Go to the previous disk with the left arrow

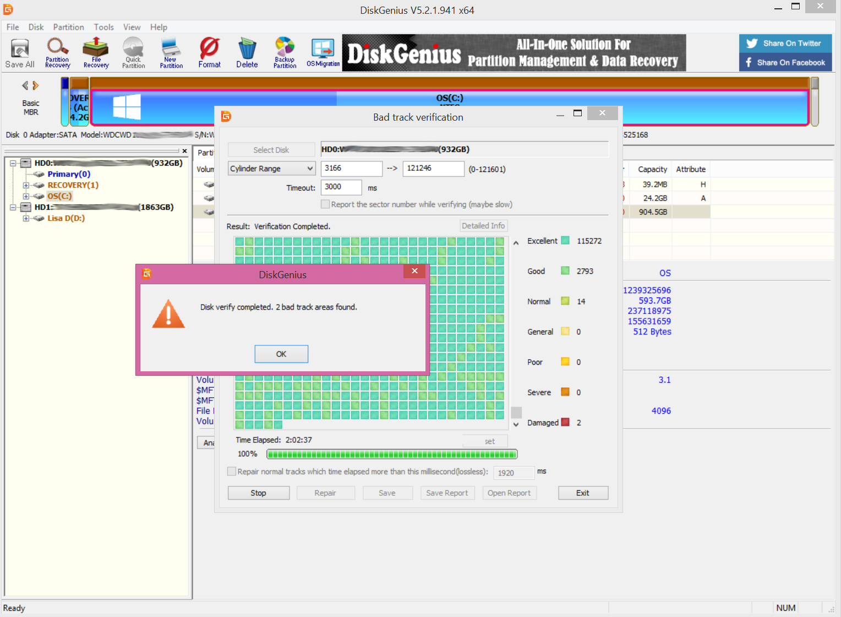[x=25, y=85]
